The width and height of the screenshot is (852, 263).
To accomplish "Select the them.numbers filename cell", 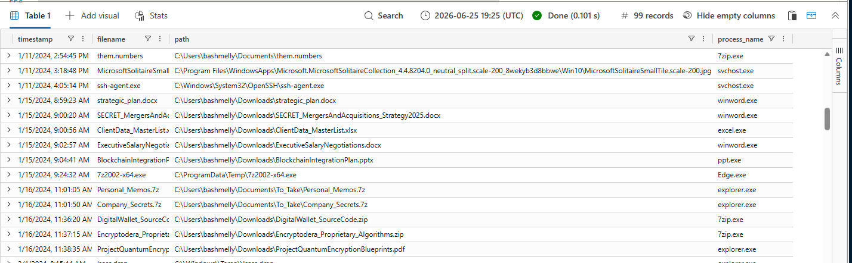I will (120, 56).
